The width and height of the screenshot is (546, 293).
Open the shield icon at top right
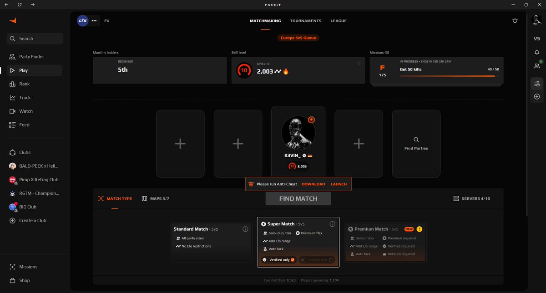[515, 21]
